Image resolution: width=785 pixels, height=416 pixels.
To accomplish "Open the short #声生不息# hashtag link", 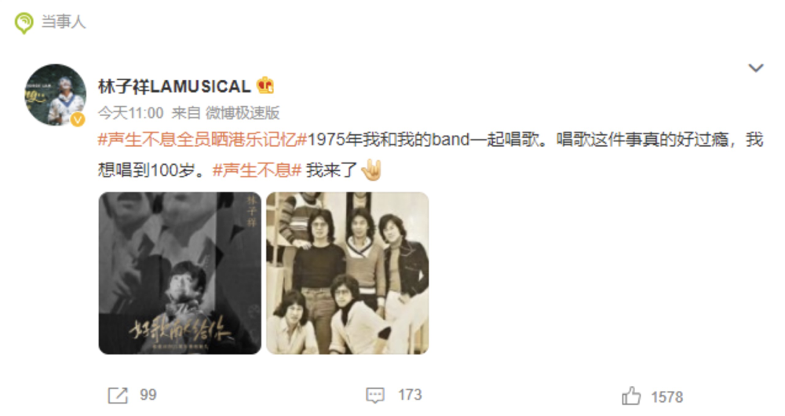I will 257,170.
